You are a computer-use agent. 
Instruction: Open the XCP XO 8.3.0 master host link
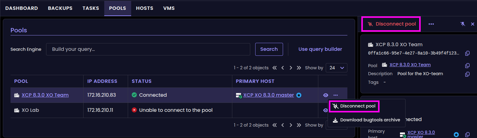[269, 95]
